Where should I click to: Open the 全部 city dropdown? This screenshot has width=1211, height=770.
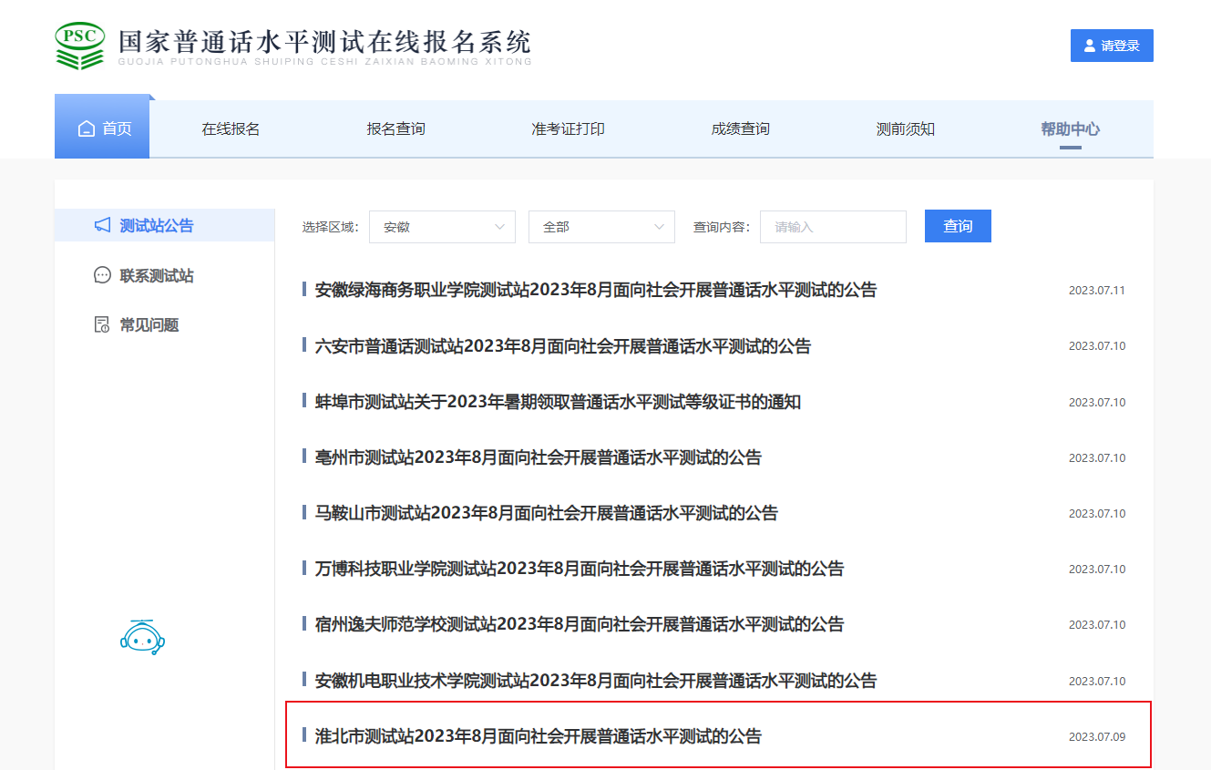[x=601, y=227]
